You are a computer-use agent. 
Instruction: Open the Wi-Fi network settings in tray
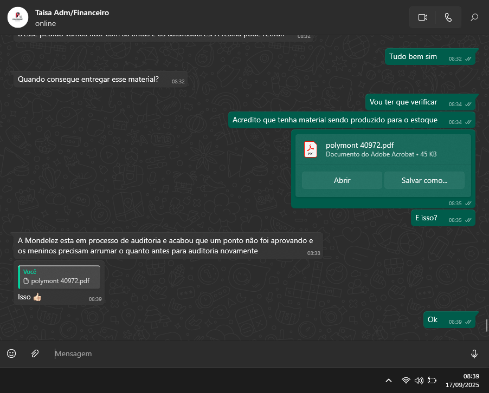tap(406, 381)
